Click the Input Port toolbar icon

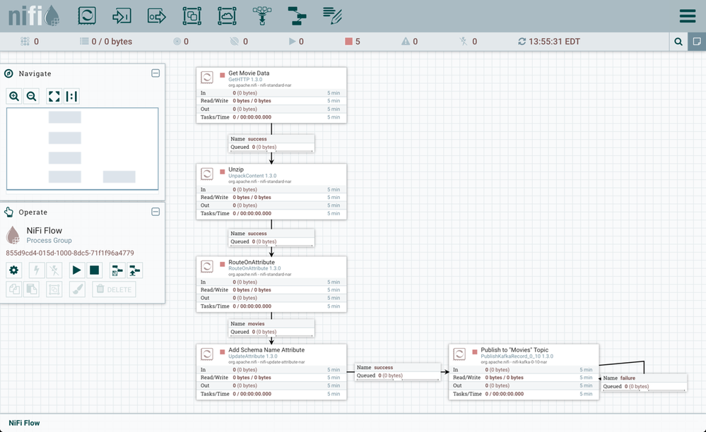click(120, 15)
